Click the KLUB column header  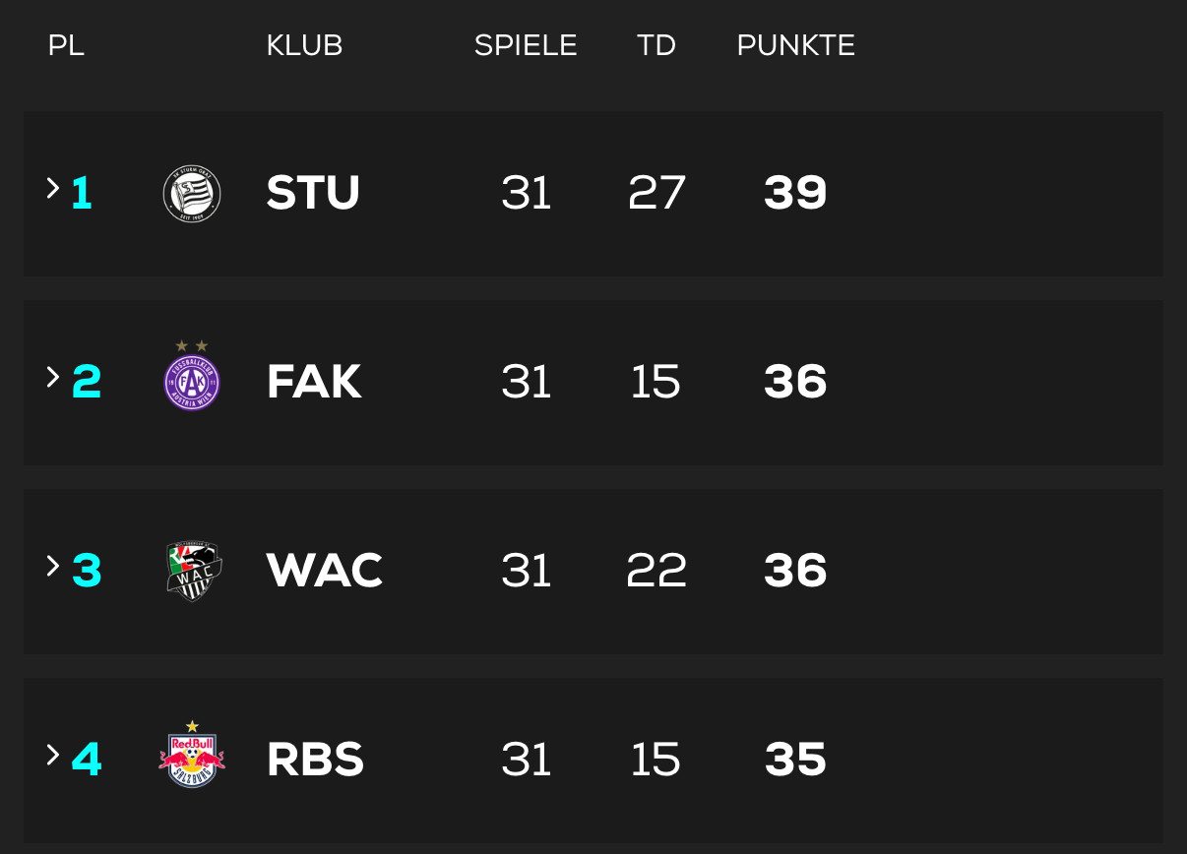[304, 45]
